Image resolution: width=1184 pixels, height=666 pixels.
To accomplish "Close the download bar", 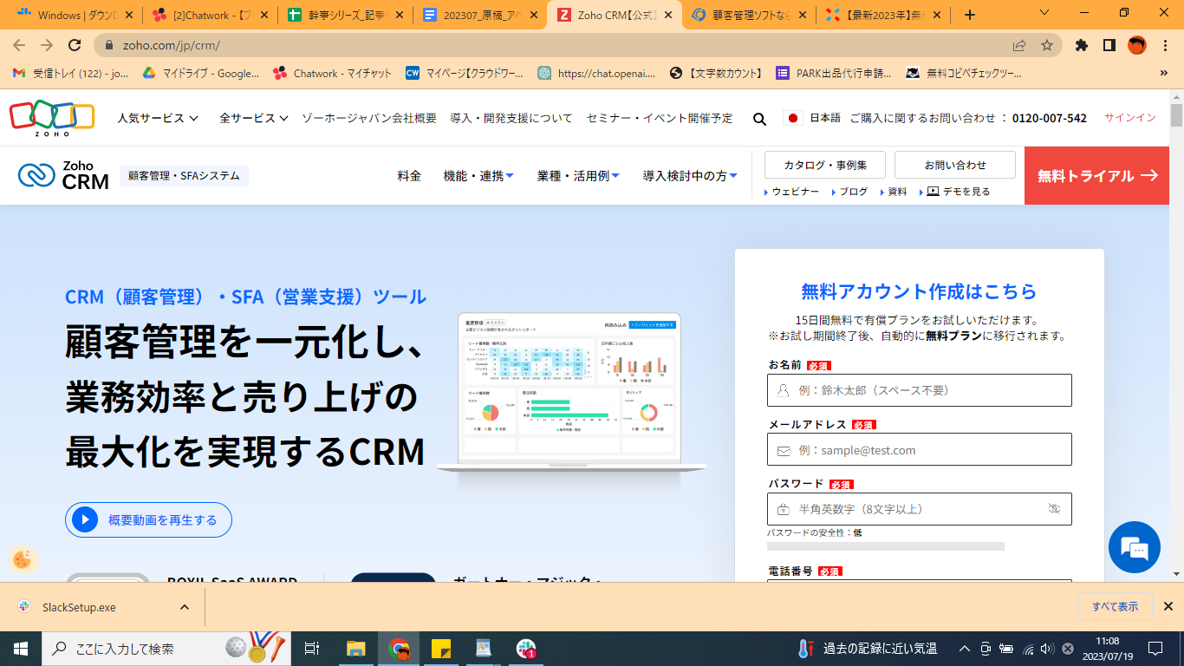I will point(1168,607).
